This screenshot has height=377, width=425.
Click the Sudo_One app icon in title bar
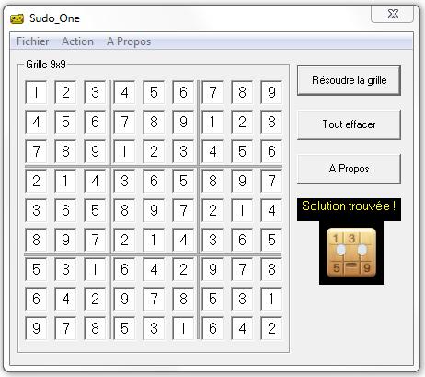click(x=17, y=18)
